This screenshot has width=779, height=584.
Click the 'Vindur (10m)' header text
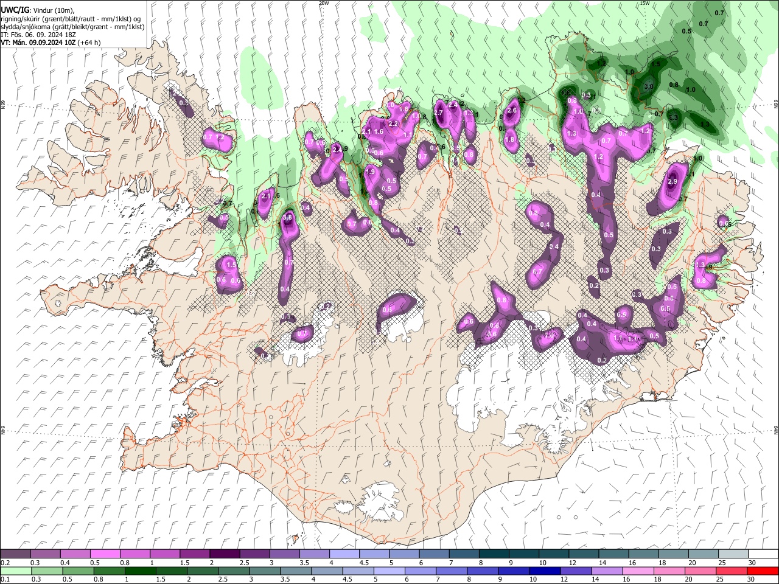(52, 10)
